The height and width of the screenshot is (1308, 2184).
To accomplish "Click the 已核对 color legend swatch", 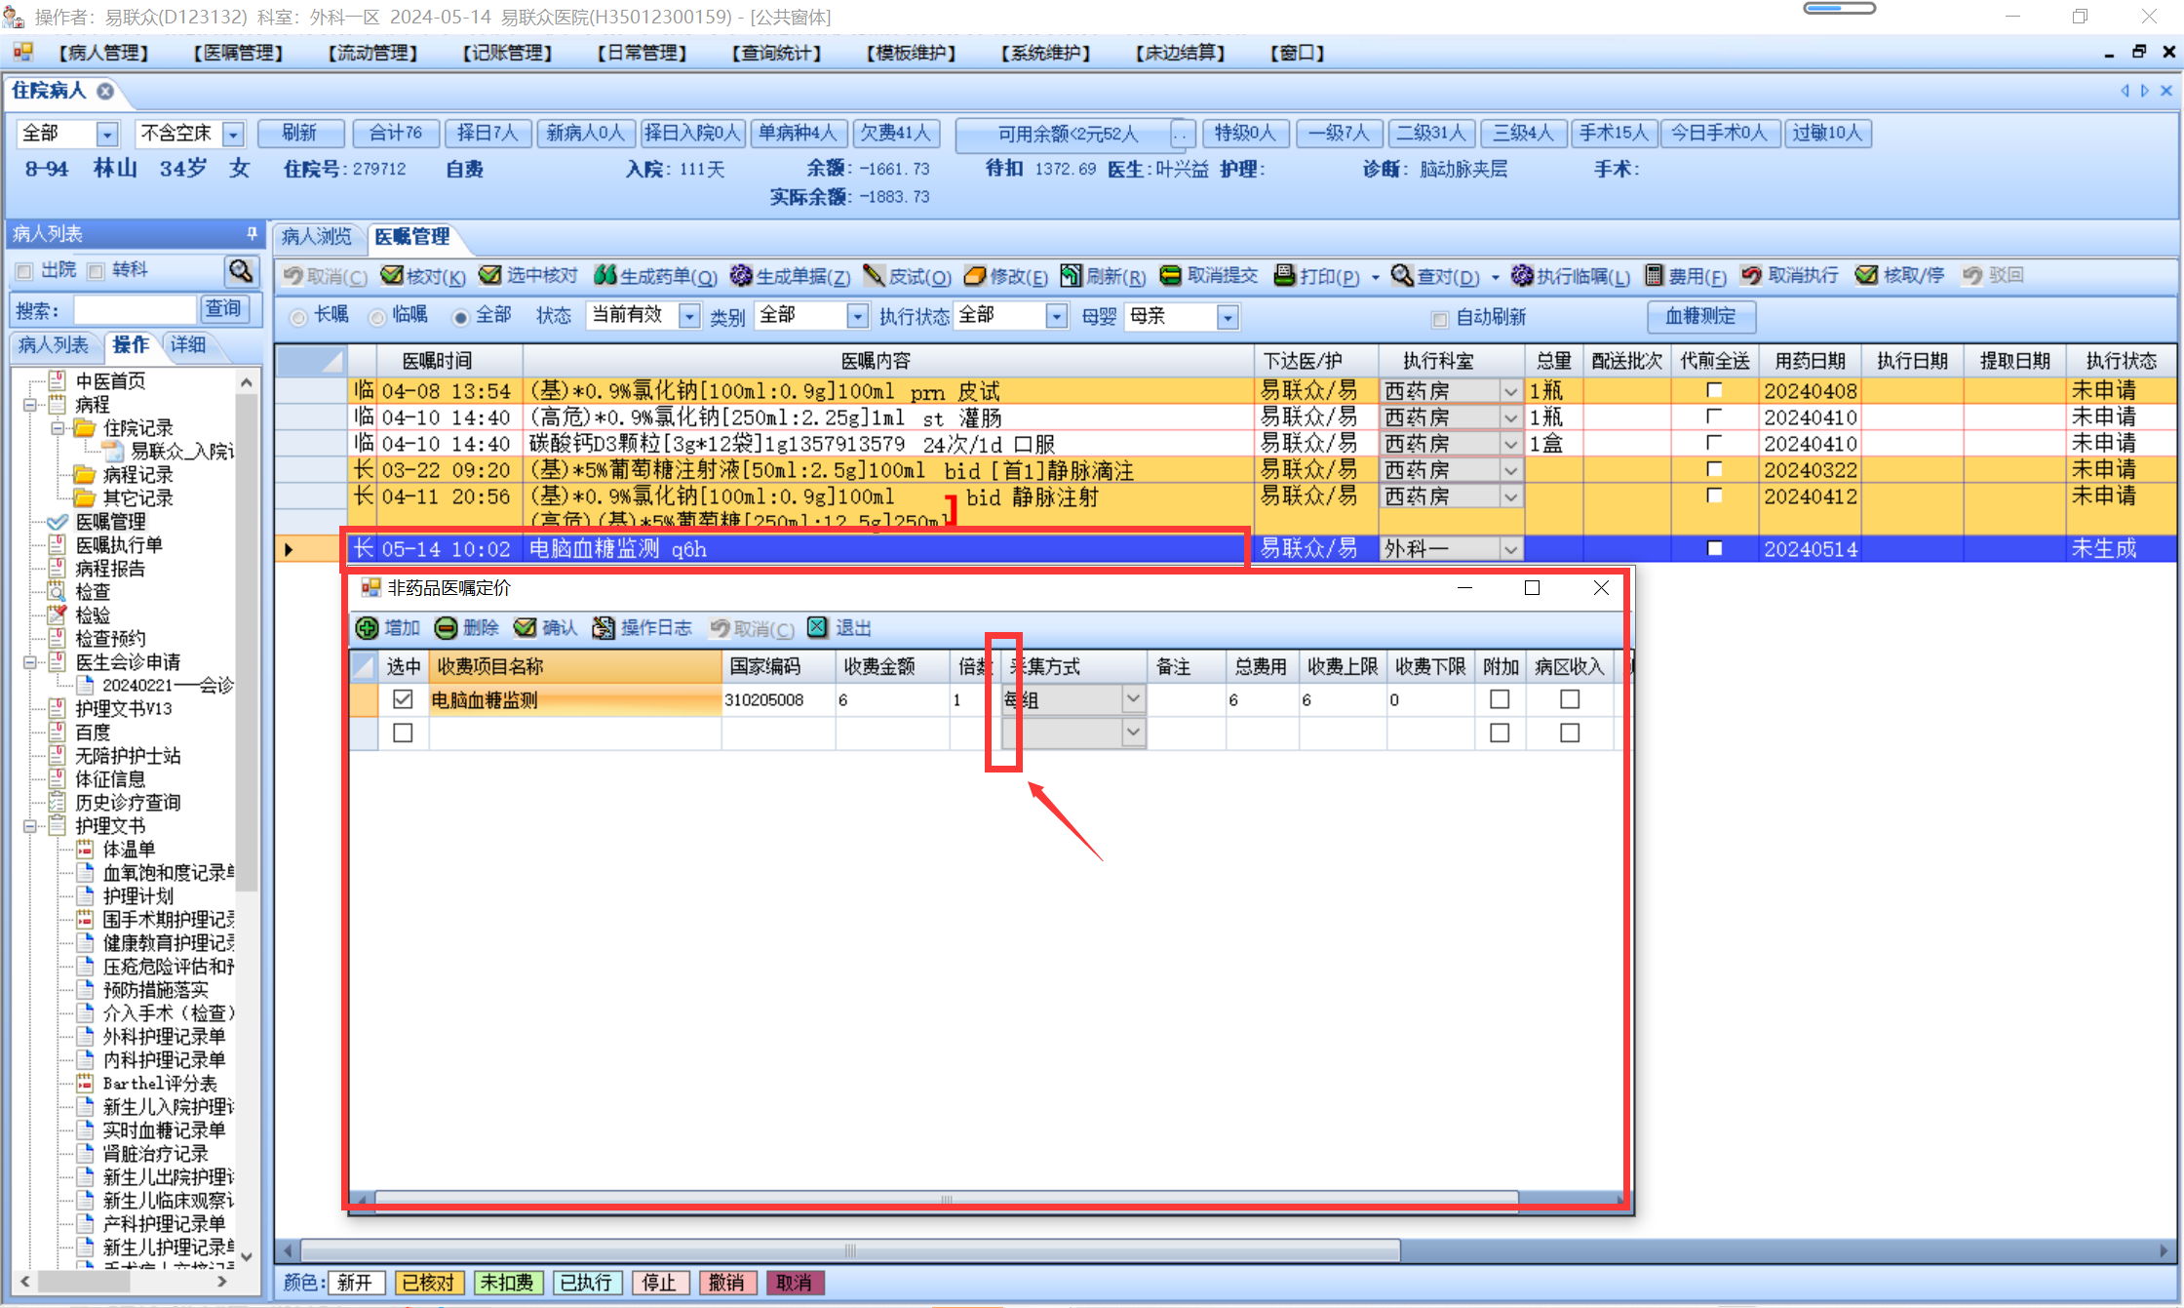I will [429, 1283].
